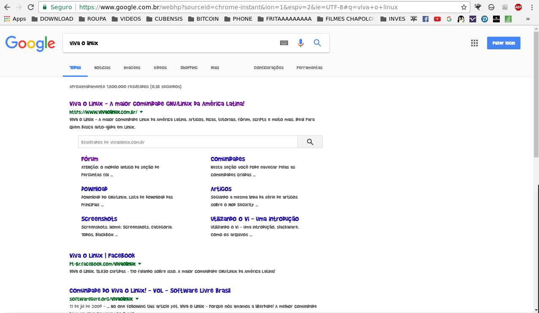Open the Google G bookmark icon
The image size is (539, 313).
(449, 19)
